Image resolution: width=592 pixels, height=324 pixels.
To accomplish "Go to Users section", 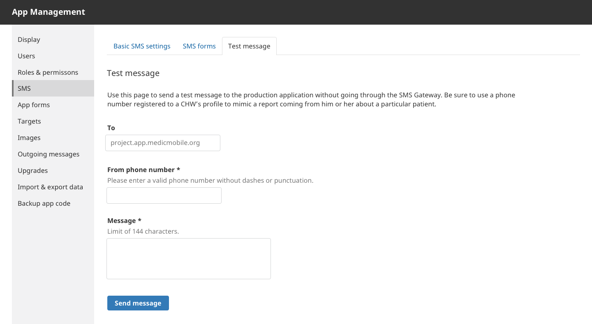I will (x=53, y=56).
